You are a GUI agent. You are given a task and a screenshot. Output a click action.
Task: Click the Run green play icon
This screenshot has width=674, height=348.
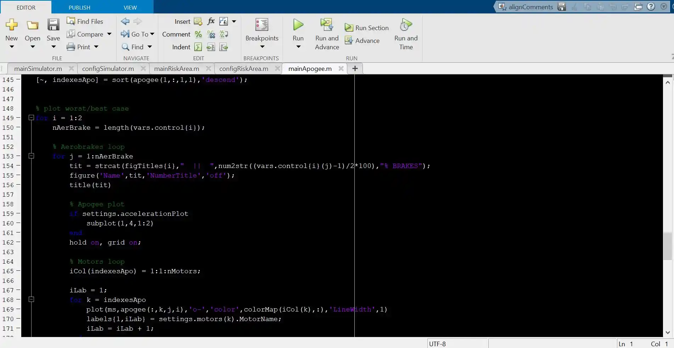tap(298, 25)
